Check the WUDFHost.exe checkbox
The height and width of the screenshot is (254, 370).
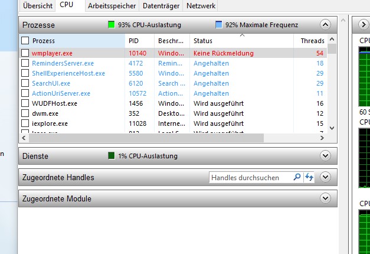25,103
